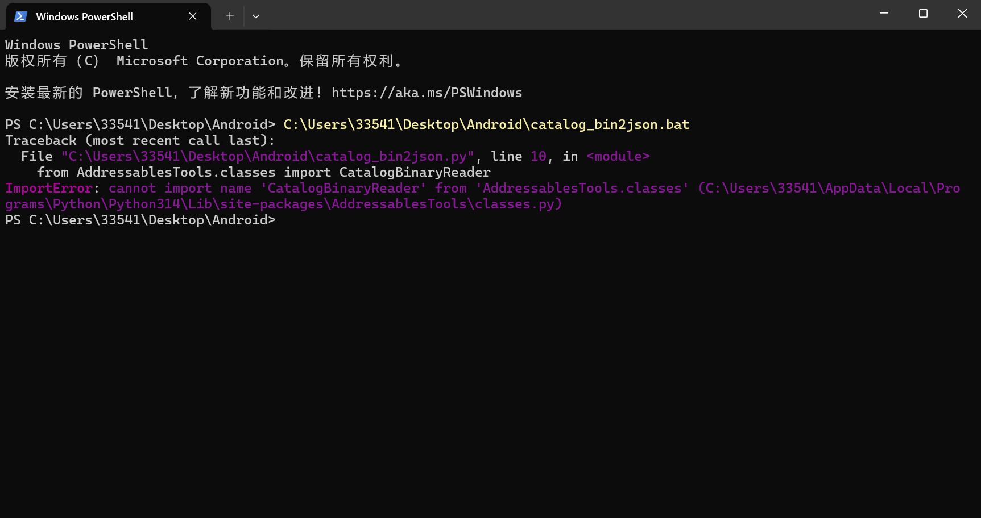The width and height of the screenshot is (981, 518).
Task: Click the <module> text in the traceback
Action: (618, 156)
